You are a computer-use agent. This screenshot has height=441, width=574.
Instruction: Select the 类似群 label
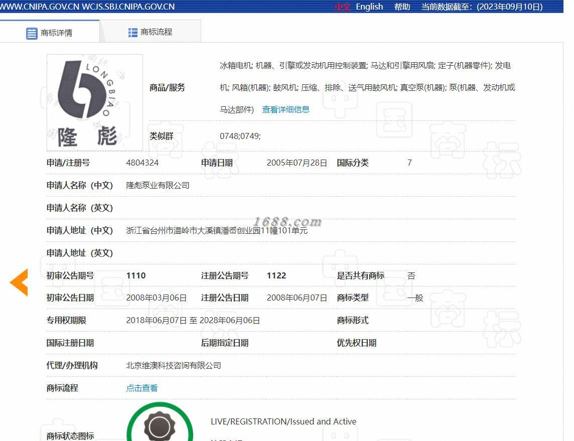pyautogui.click(x=162, y=136)
